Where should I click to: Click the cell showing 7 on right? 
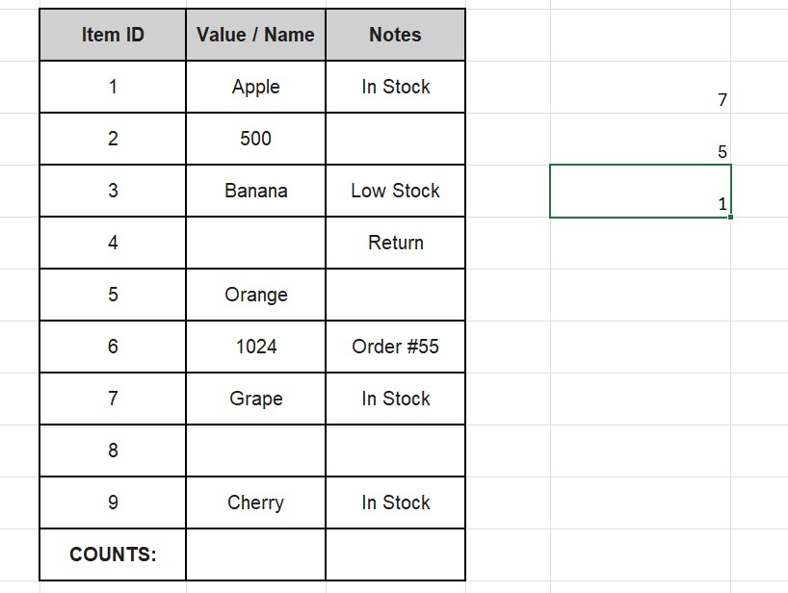pos(641,99)
